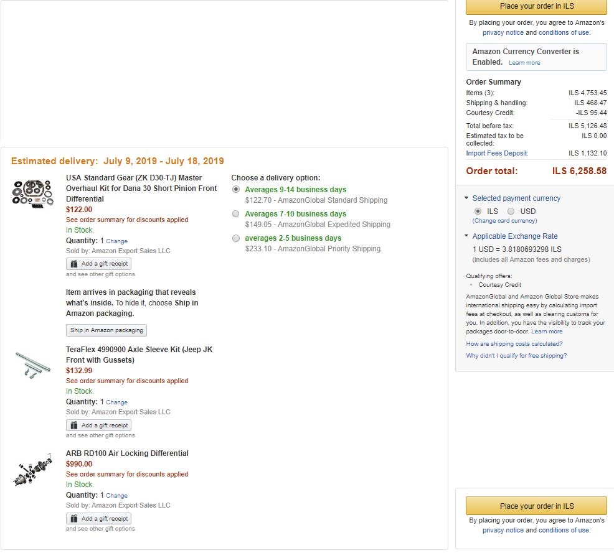Collapse the Applicable Exchange Rate section

coord(467,236)
